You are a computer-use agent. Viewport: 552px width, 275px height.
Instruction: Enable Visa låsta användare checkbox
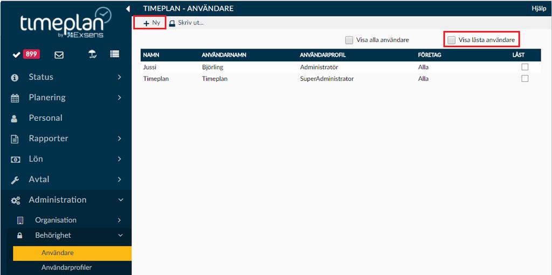[451, 40]
